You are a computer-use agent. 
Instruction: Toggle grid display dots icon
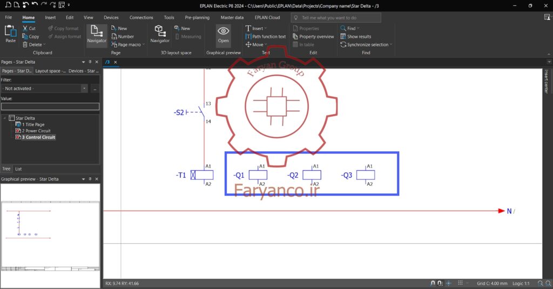point(460,283)
